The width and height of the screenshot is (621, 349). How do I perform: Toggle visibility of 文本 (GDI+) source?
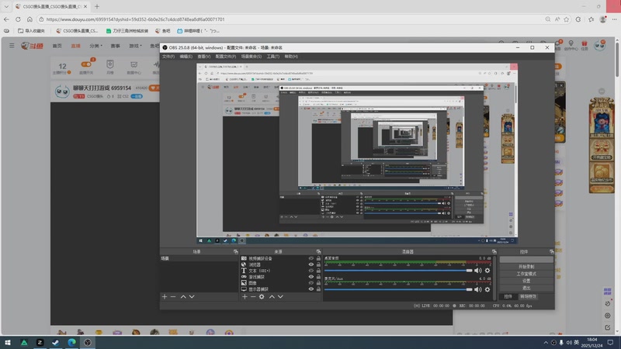(311, 271)
